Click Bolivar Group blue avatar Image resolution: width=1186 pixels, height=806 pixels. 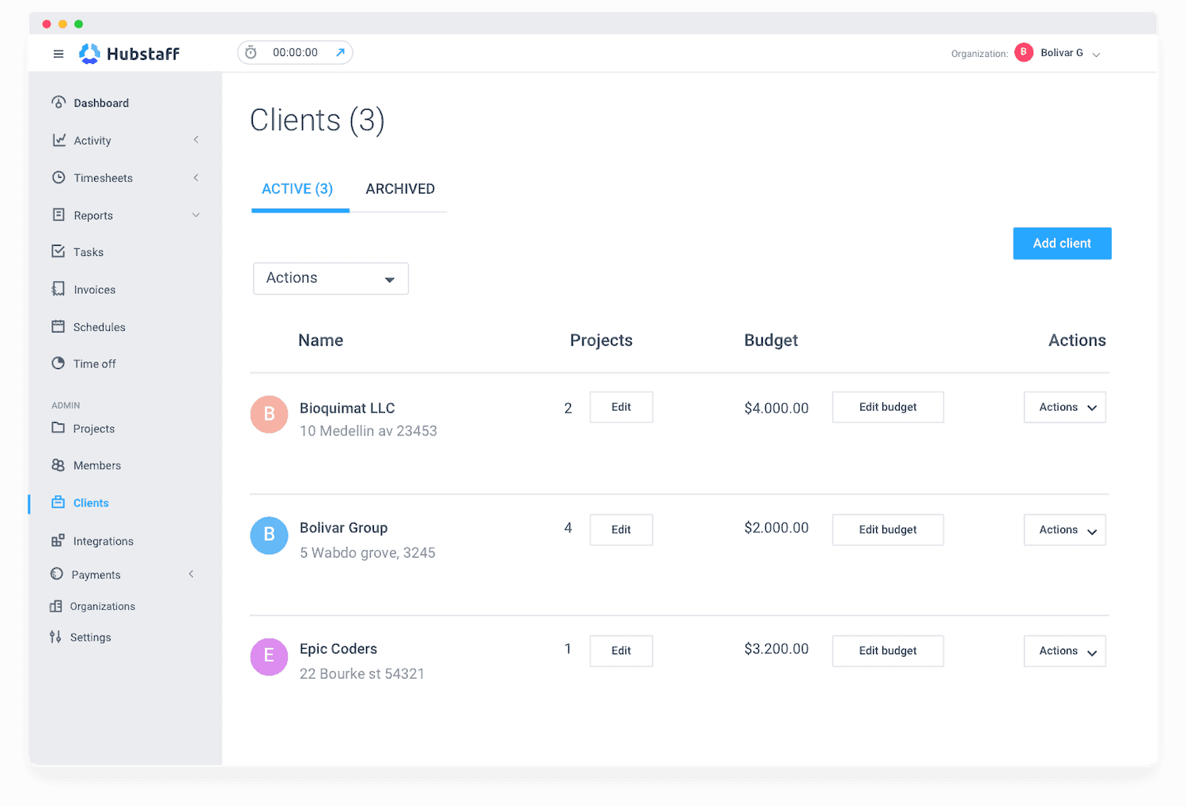(x=269, y=535)
